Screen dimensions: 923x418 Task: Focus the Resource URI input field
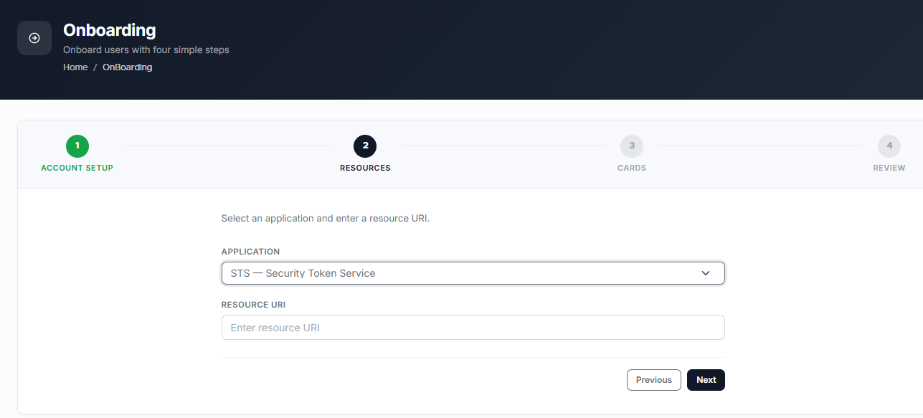pos(473,328)
